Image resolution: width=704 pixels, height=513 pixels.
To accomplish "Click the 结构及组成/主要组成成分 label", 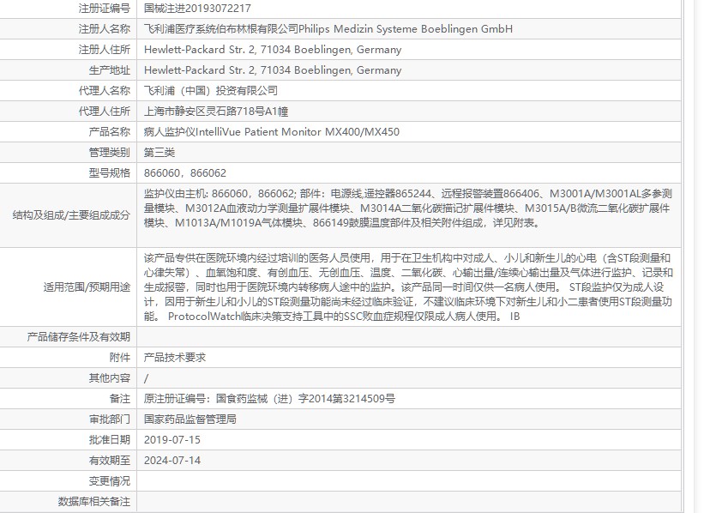I will click(71, 215).
